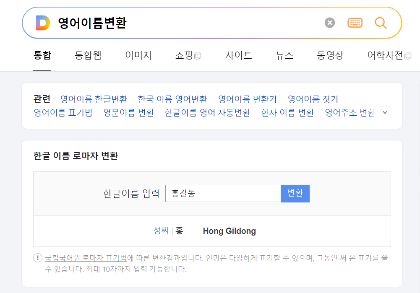
Task: Open the on-screen keyboard icon
Action: [355, 23]
